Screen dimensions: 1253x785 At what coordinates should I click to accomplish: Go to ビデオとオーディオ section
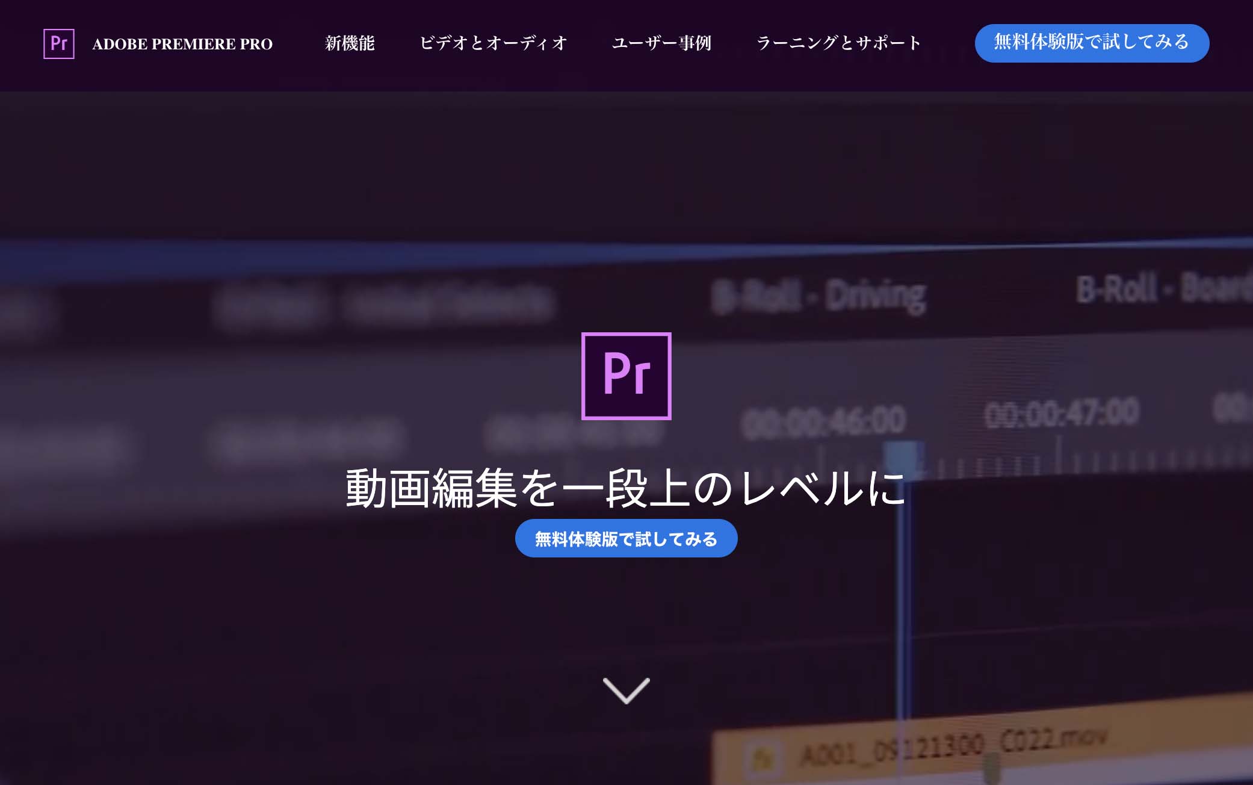(493, 43)
